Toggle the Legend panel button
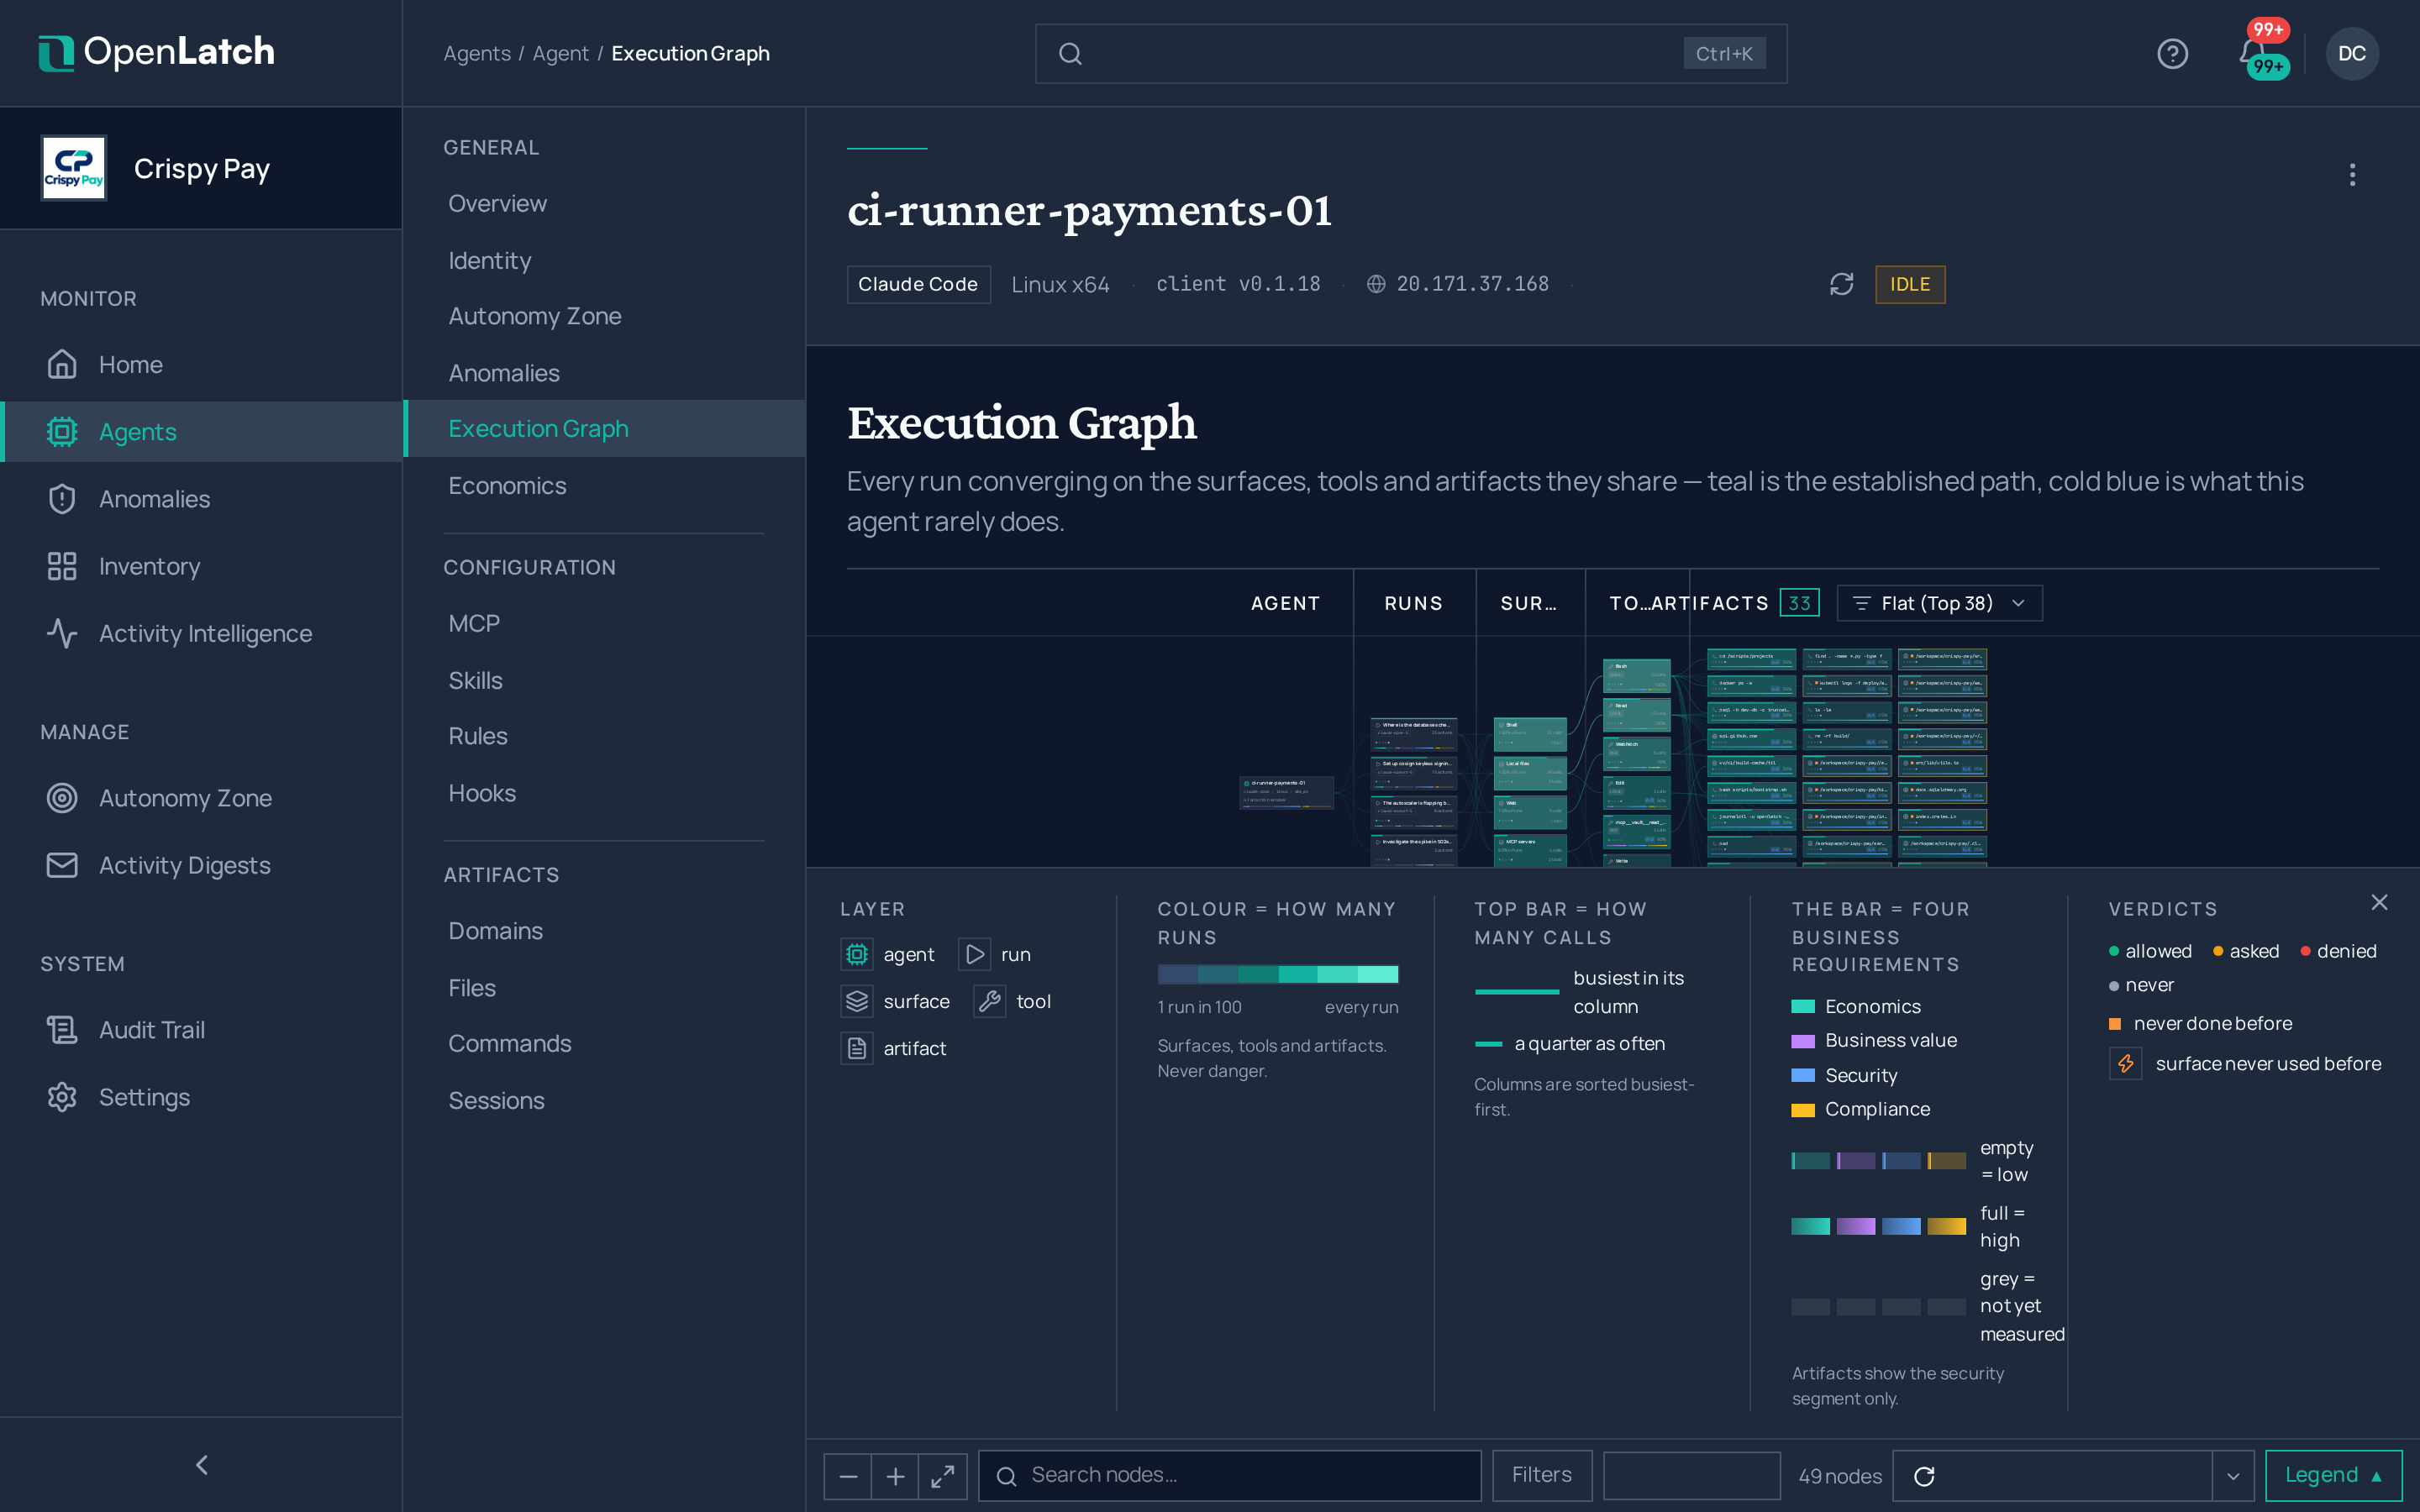2420x1512 pixels. point(2333,1476)
